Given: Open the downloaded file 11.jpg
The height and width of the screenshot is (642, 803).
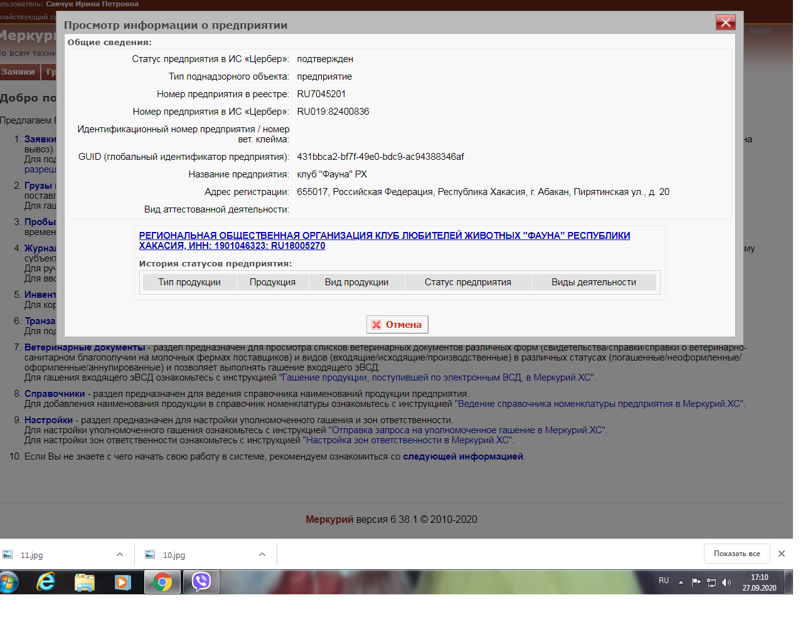Looking at the screenshot, I should pyautogui.click(x=31, y=555).
